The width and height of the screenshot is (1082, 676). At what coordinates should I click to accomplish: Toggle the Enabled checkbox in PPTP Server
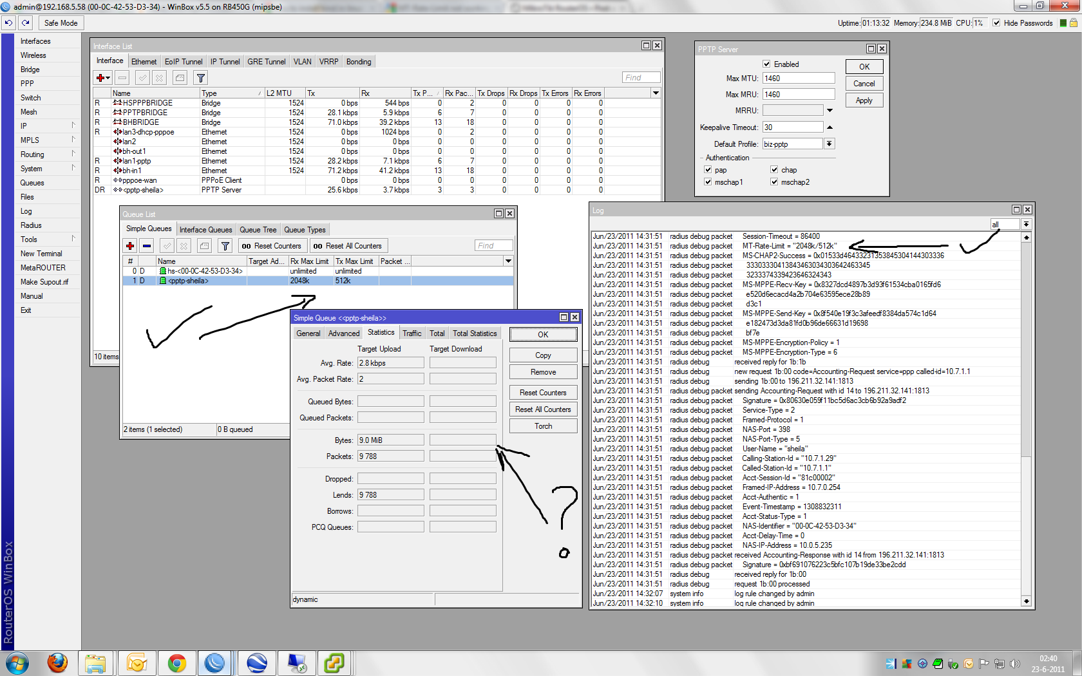[766, 64]
